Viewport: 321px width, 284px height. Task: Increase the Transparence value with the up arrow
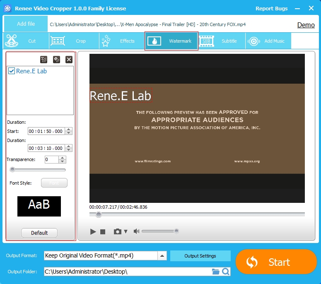[62, 158]
